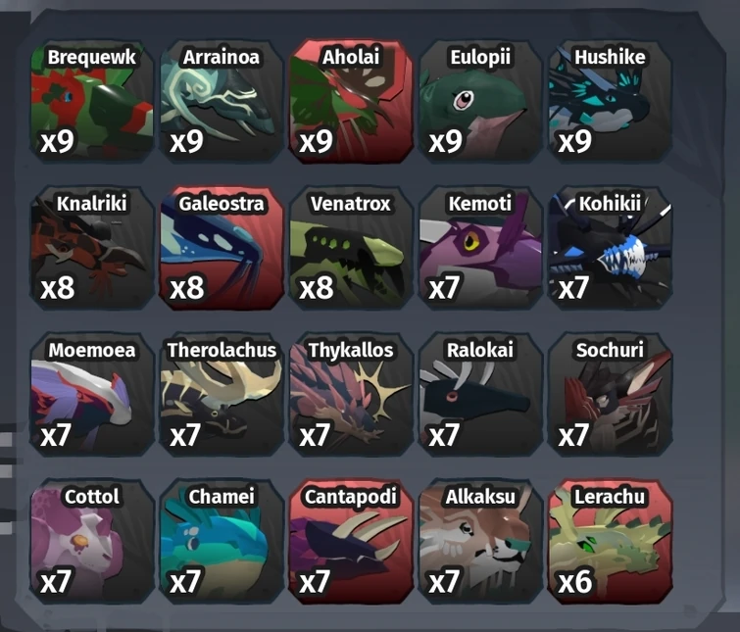This screenshot has height=632, width=740.
Task: Pick the Knalriki creature card
Action: 92,248
